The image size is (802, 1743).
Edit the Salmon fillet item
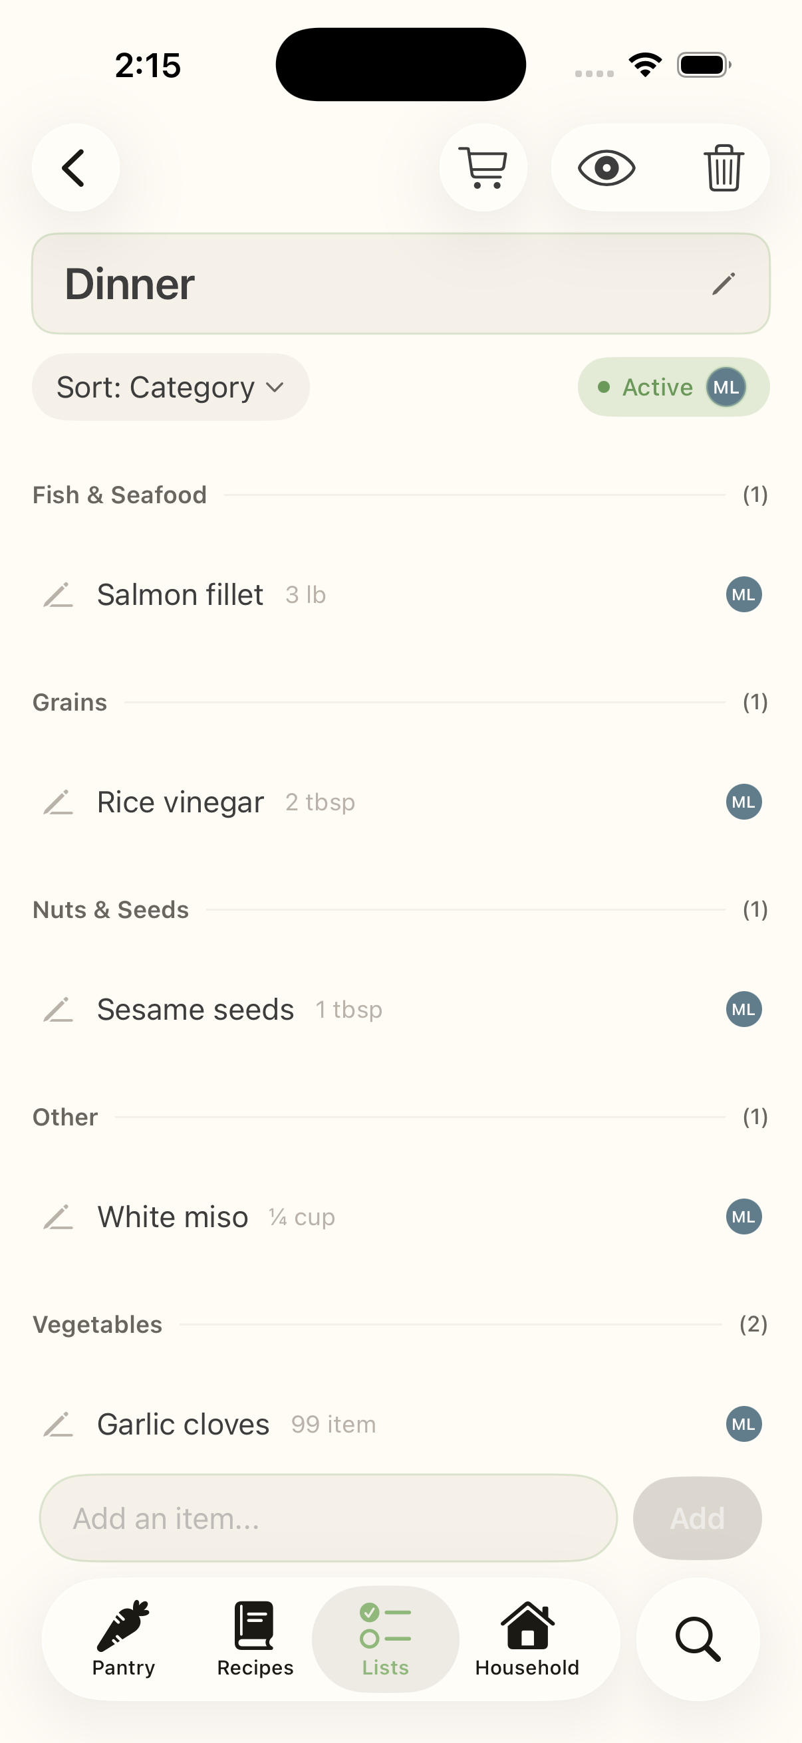tap(59, 595)
